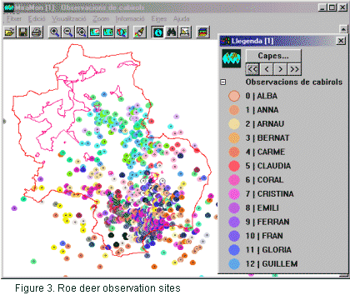
Task: Click the ARNAU color swatch
Action: point(234,124)
